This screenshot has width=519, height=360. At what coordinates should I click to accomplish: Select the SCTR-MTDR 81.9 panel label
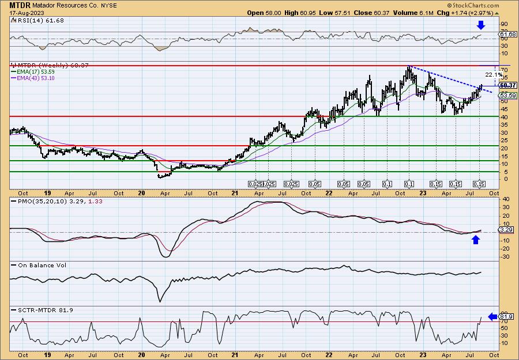coord(42,310)
